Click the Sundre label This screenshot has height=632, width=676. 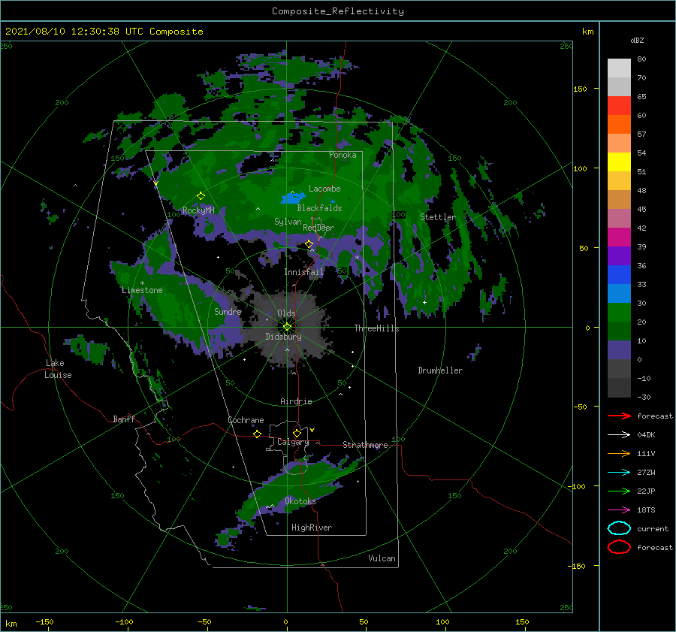tap(228, 311)
